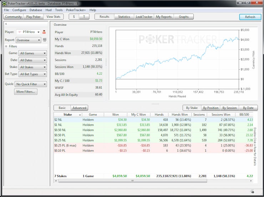Image resolution: width=264 pixels, height=197 pixels.
Task: Click the WWSF stat row
Action: [78, 87]
